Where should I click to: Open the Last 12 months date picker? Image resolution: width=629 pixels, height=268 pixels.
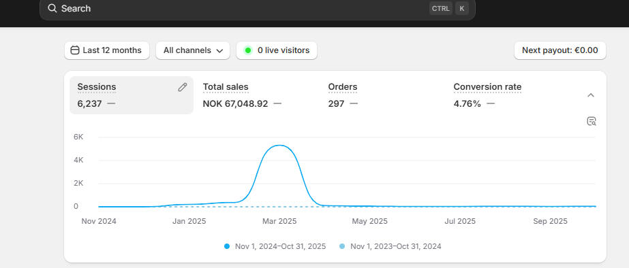[x=107, y=50]
